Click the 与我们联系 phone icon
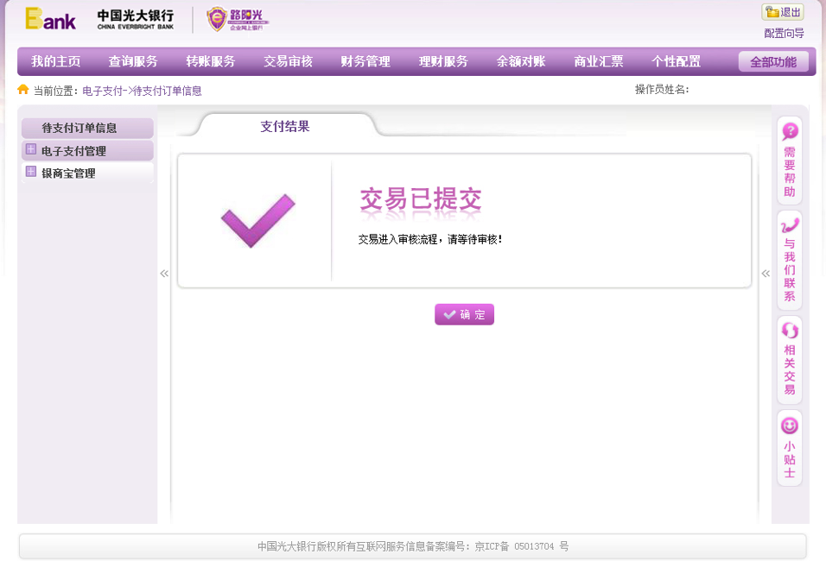The height and width of the screenshot is (561, 826). (x=789, y=226)
